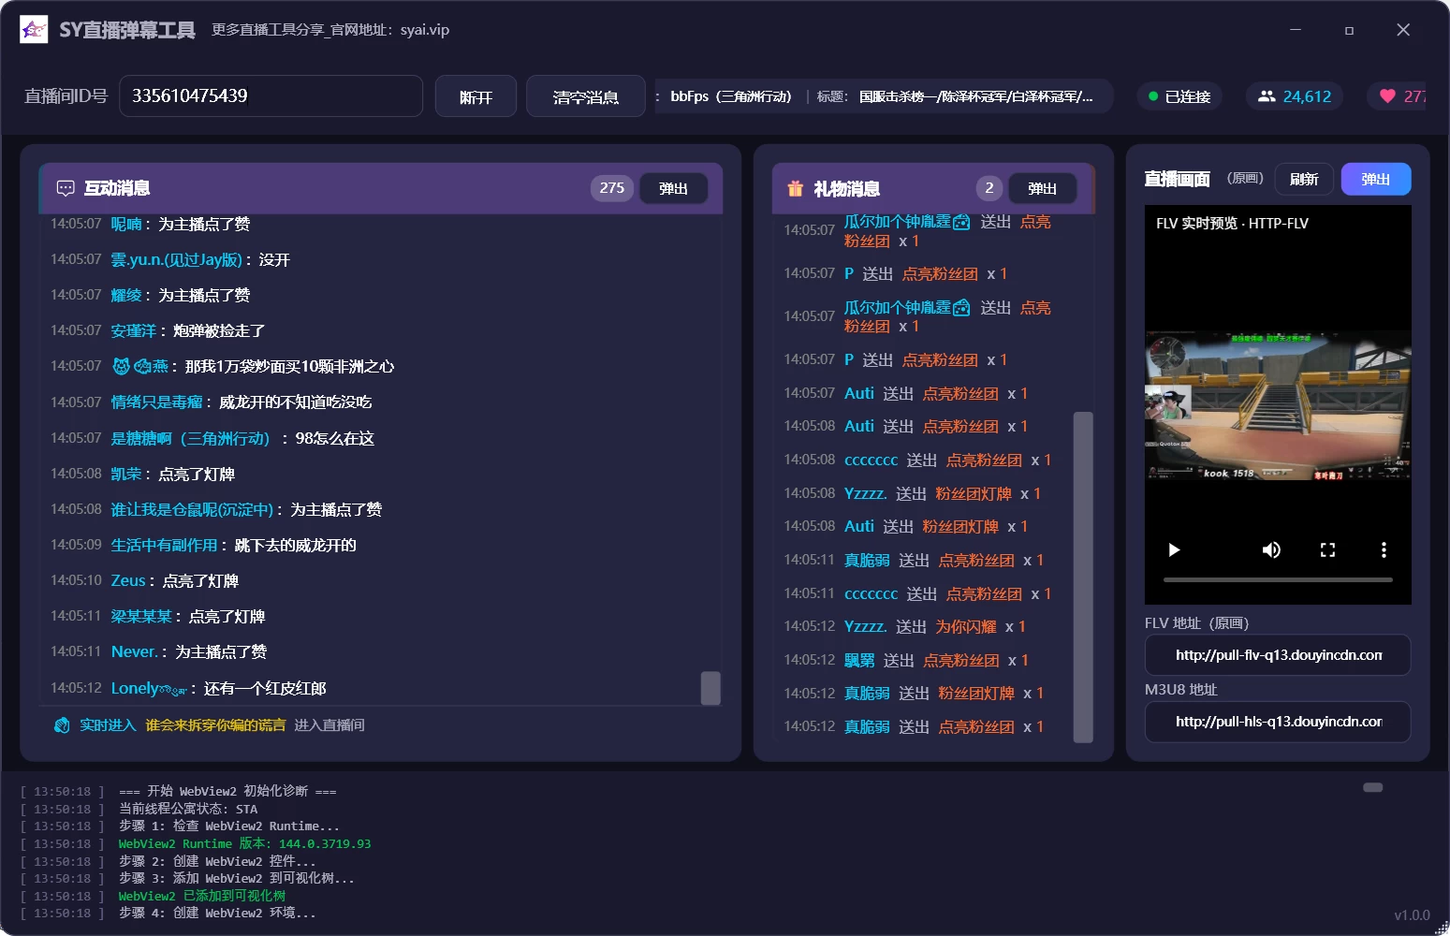Open the video player more options menu
Screen dimensions: 1450x936
[x=1384, y=550]
